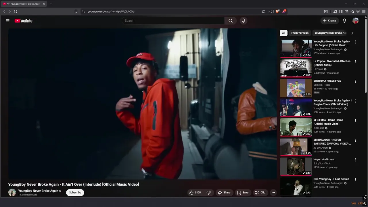Open a new browser tab

pyautogui.click(x=51, y=4)
